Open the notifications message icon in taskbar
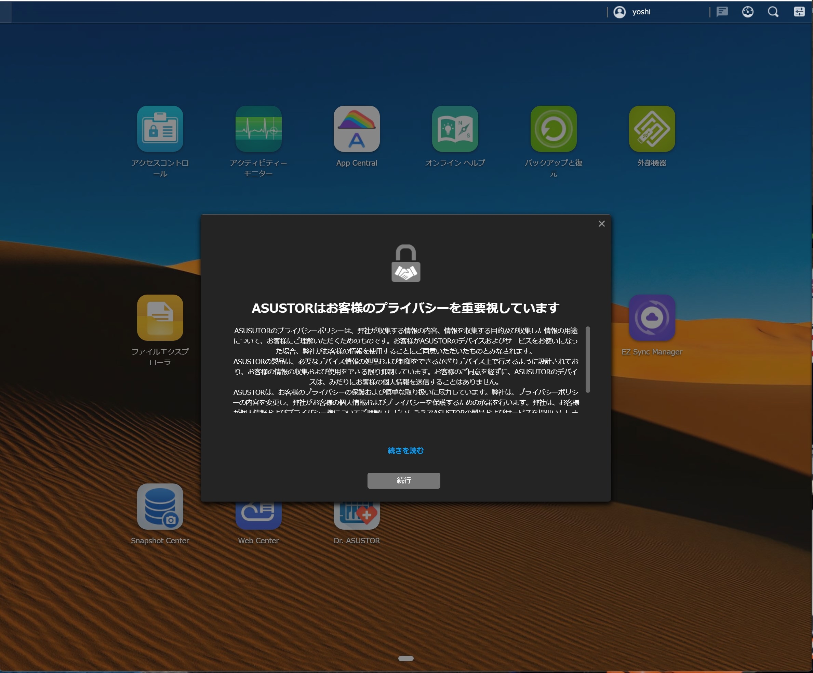Screen dimensions: 813x673 (x=722, y=12)
